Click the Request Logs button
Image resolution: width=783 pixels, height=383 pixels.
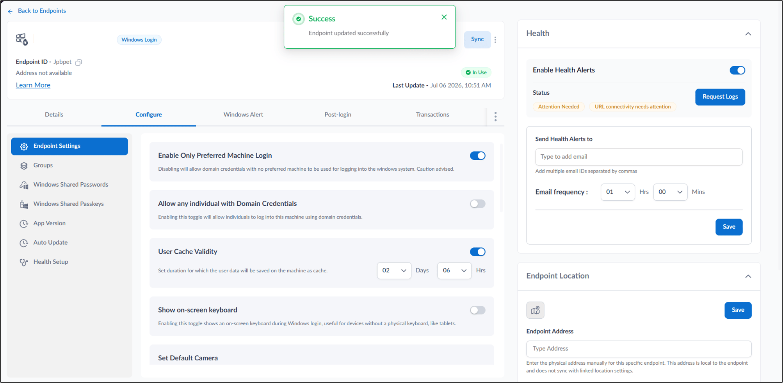pyautogui.click(x=720, y=97)
